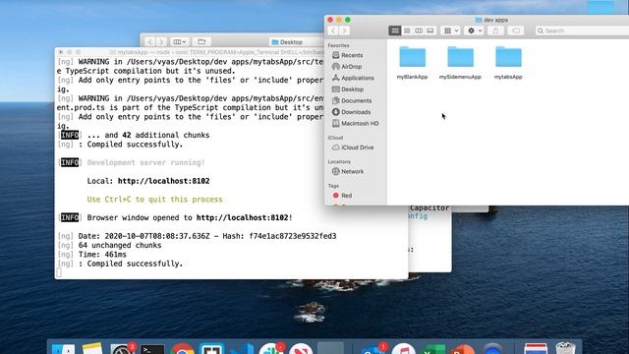The height and width of the screenshot is (354, 629).
Task: Focus the Search field in dev apps window
Action: point(582,30)
